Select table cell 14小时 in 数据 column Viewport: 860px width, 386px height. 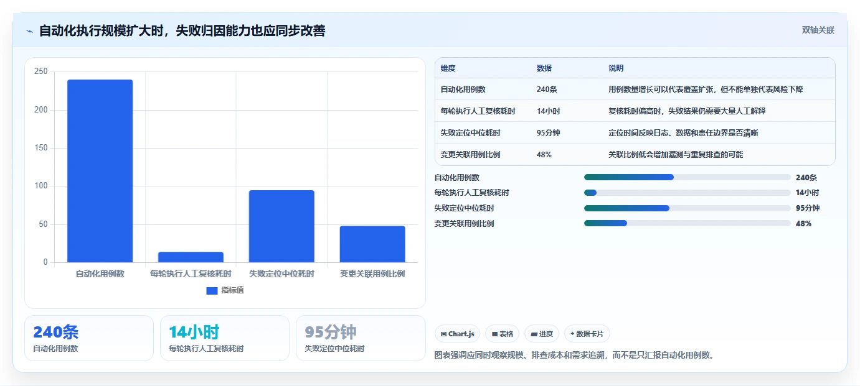point(548,111)
